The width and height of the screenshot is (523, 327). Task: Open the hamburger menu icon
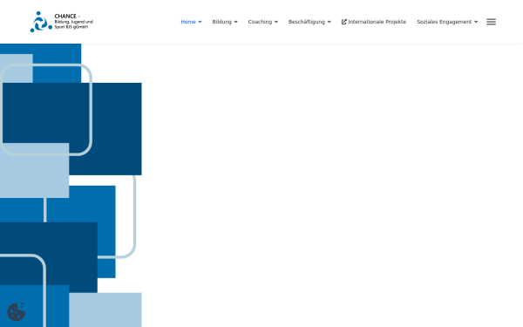click(x=491, y=22)
